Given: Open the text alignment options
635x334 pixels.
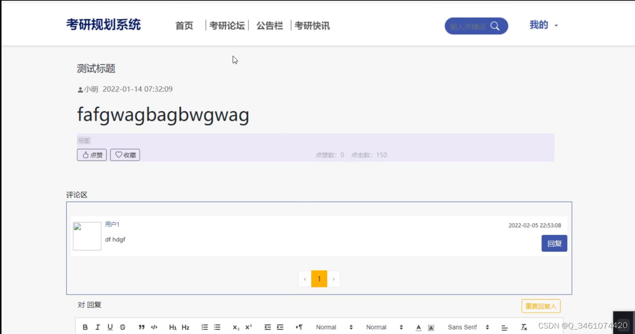Looking at the screenshot, I should [504, 327].
